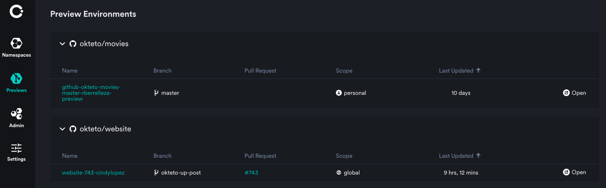Click GitHub icon beside okteto/movies
606x188 pixels.
73,44
